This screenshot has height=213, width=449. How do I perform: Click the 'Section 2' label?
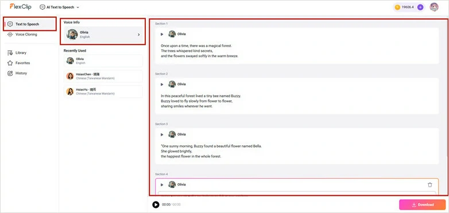click(x=161, y=74)
